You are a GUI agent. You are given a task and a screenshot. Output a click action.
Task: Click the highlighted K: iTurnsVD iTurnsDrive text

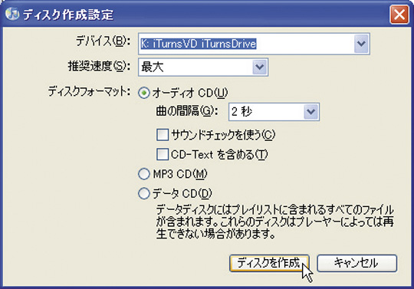pos(198,44)
